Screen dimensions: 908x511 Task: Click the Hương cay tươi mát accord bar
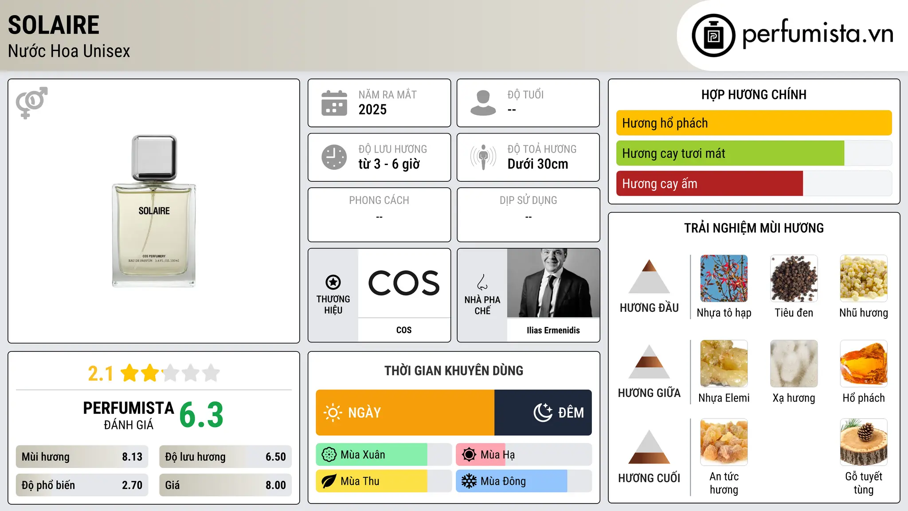tap(754, 153)
